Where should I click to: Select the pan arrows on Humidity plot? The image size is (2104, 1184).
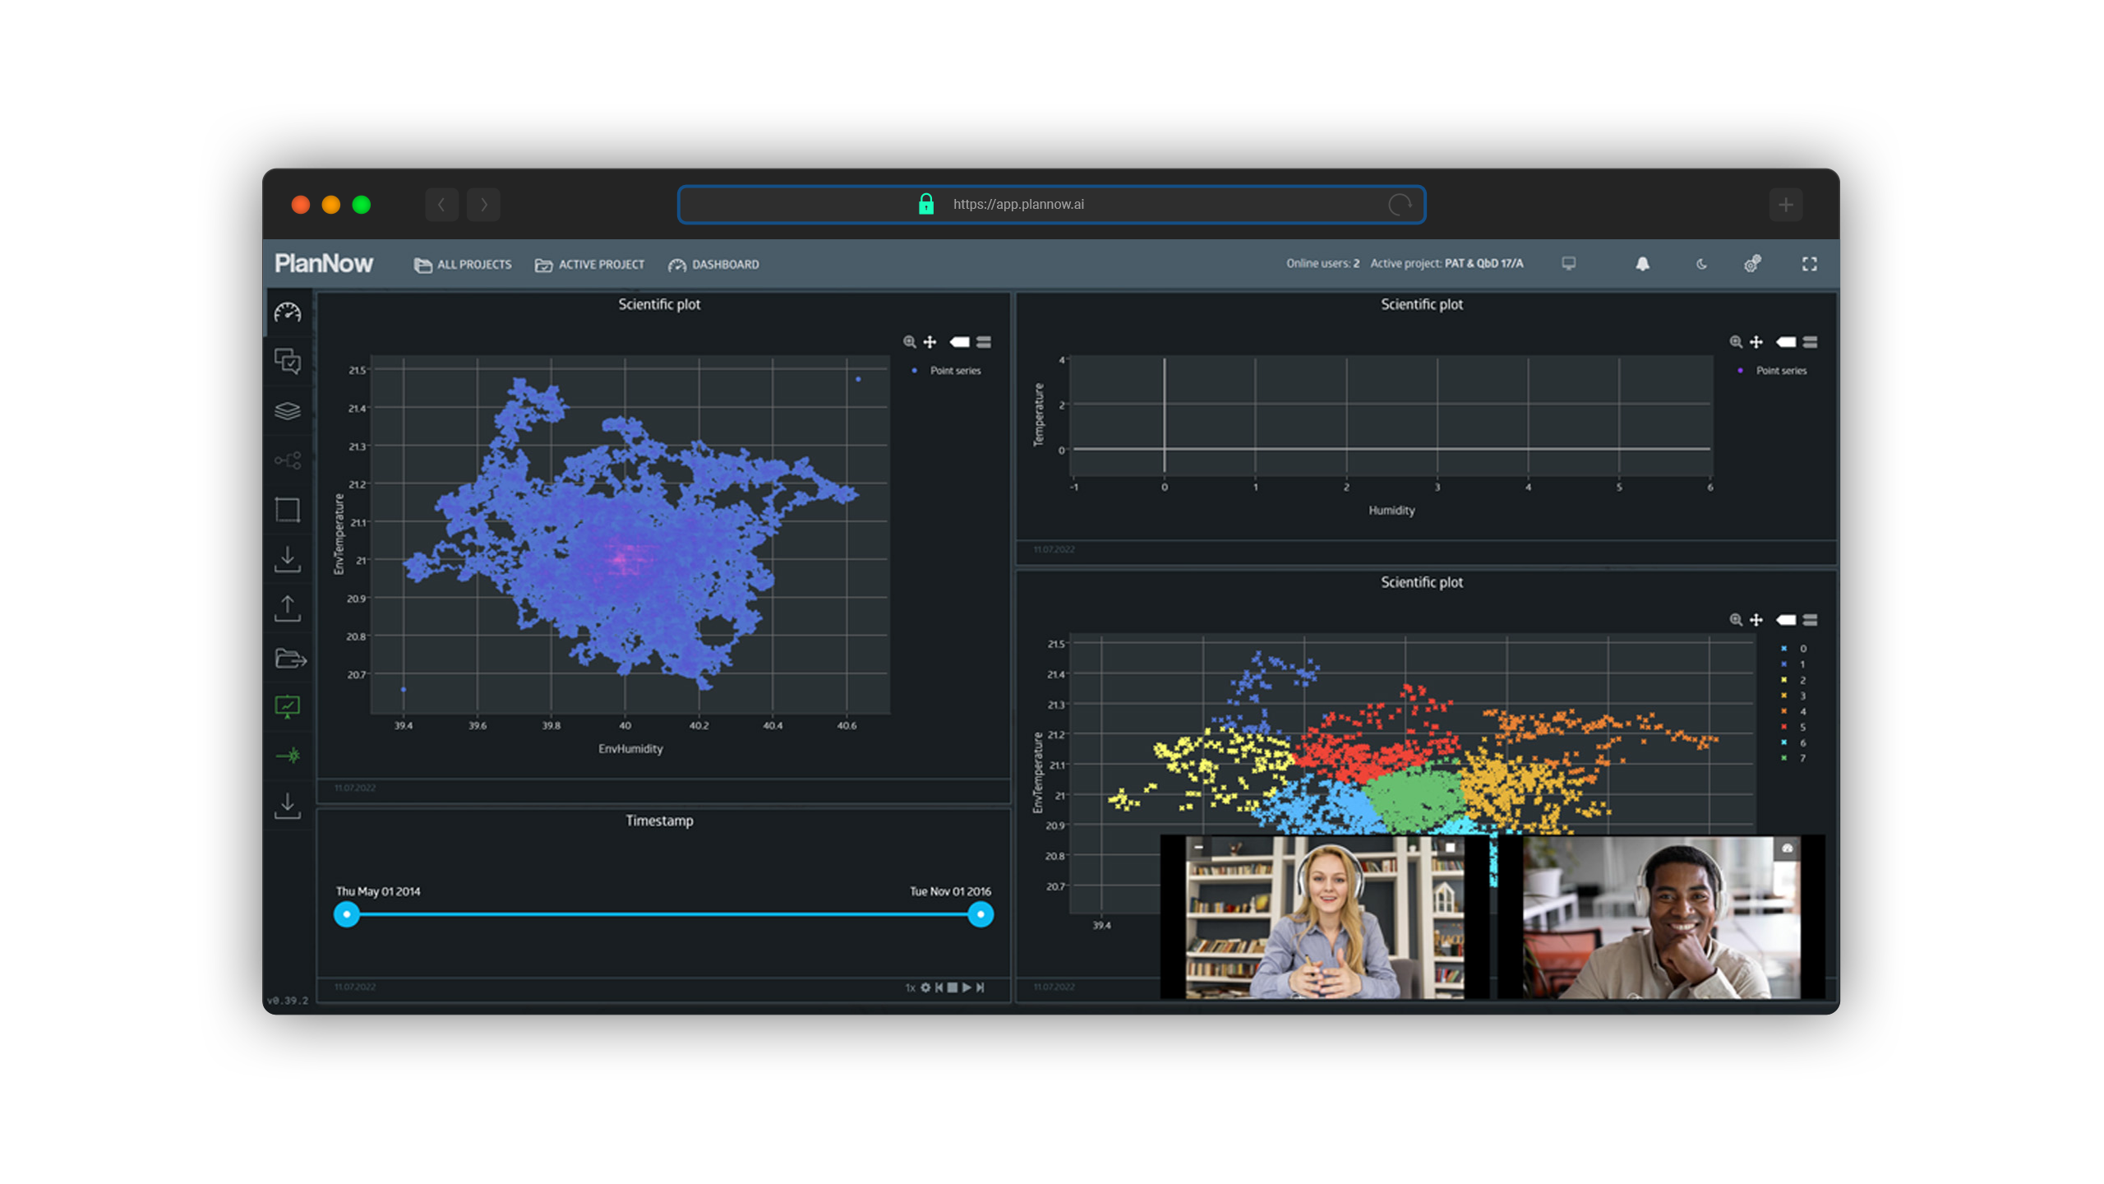click(1756, 342)
